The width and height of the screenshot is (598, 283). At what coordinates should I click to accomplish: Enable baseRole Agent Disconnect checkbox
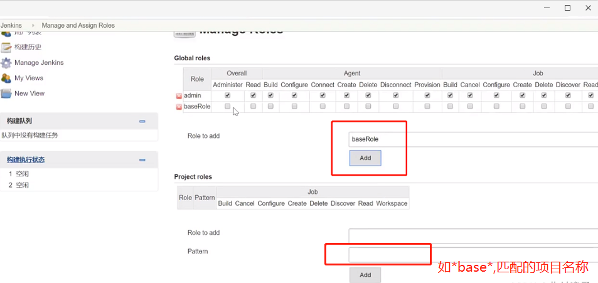click(x=396, y=107)
